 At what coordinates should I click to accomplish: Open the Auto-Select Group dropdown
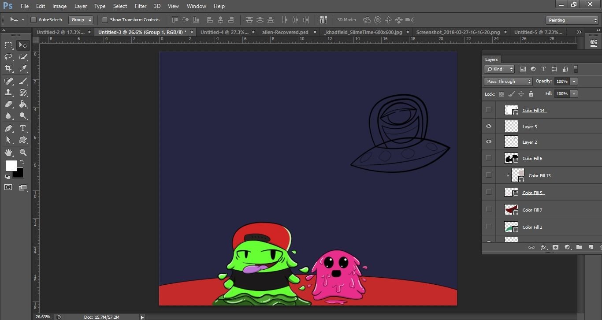[x=81, y=20]
